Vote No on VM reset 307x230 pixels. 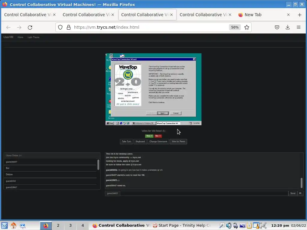click(158, 136)
